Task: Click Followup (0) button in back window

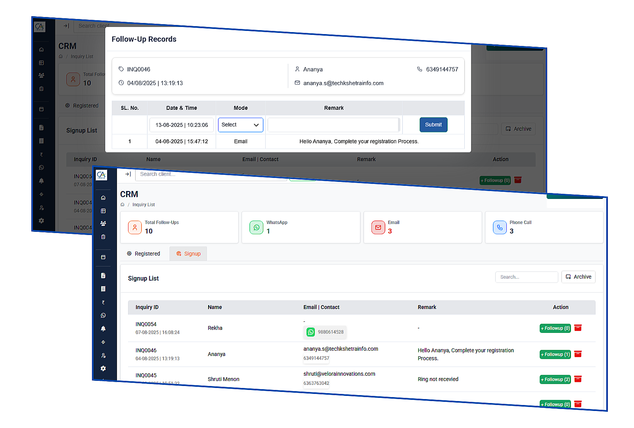Action: pos(495,180)
